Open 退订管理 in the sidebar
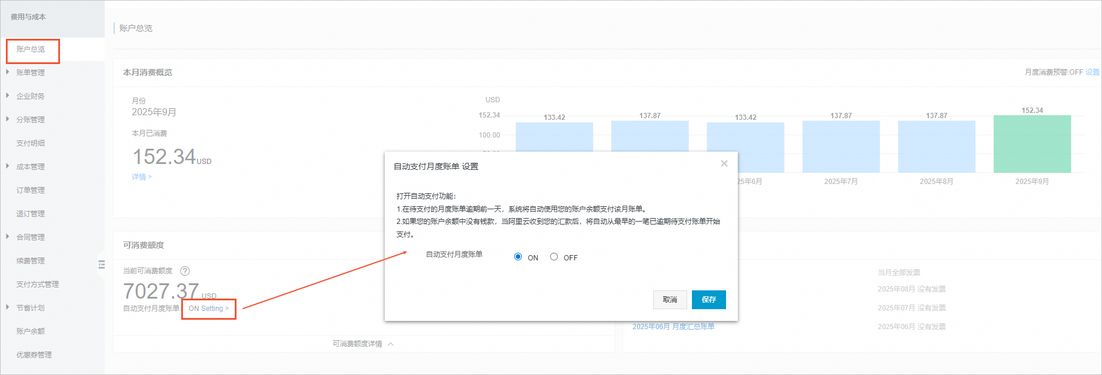 (31, 214)
